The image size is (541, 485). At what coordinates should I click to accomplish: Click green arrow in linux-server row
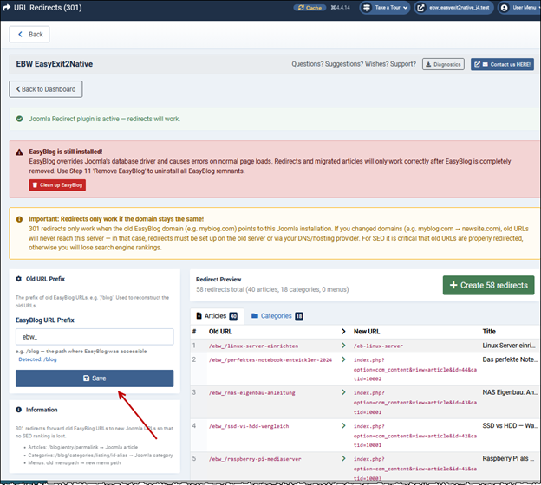coord(343,346)
